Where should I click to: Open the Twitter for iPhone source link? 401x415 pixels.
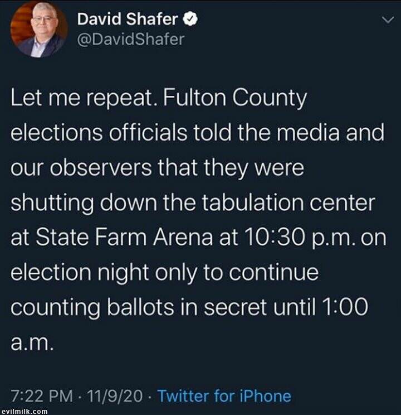click(x=224, y=396)
